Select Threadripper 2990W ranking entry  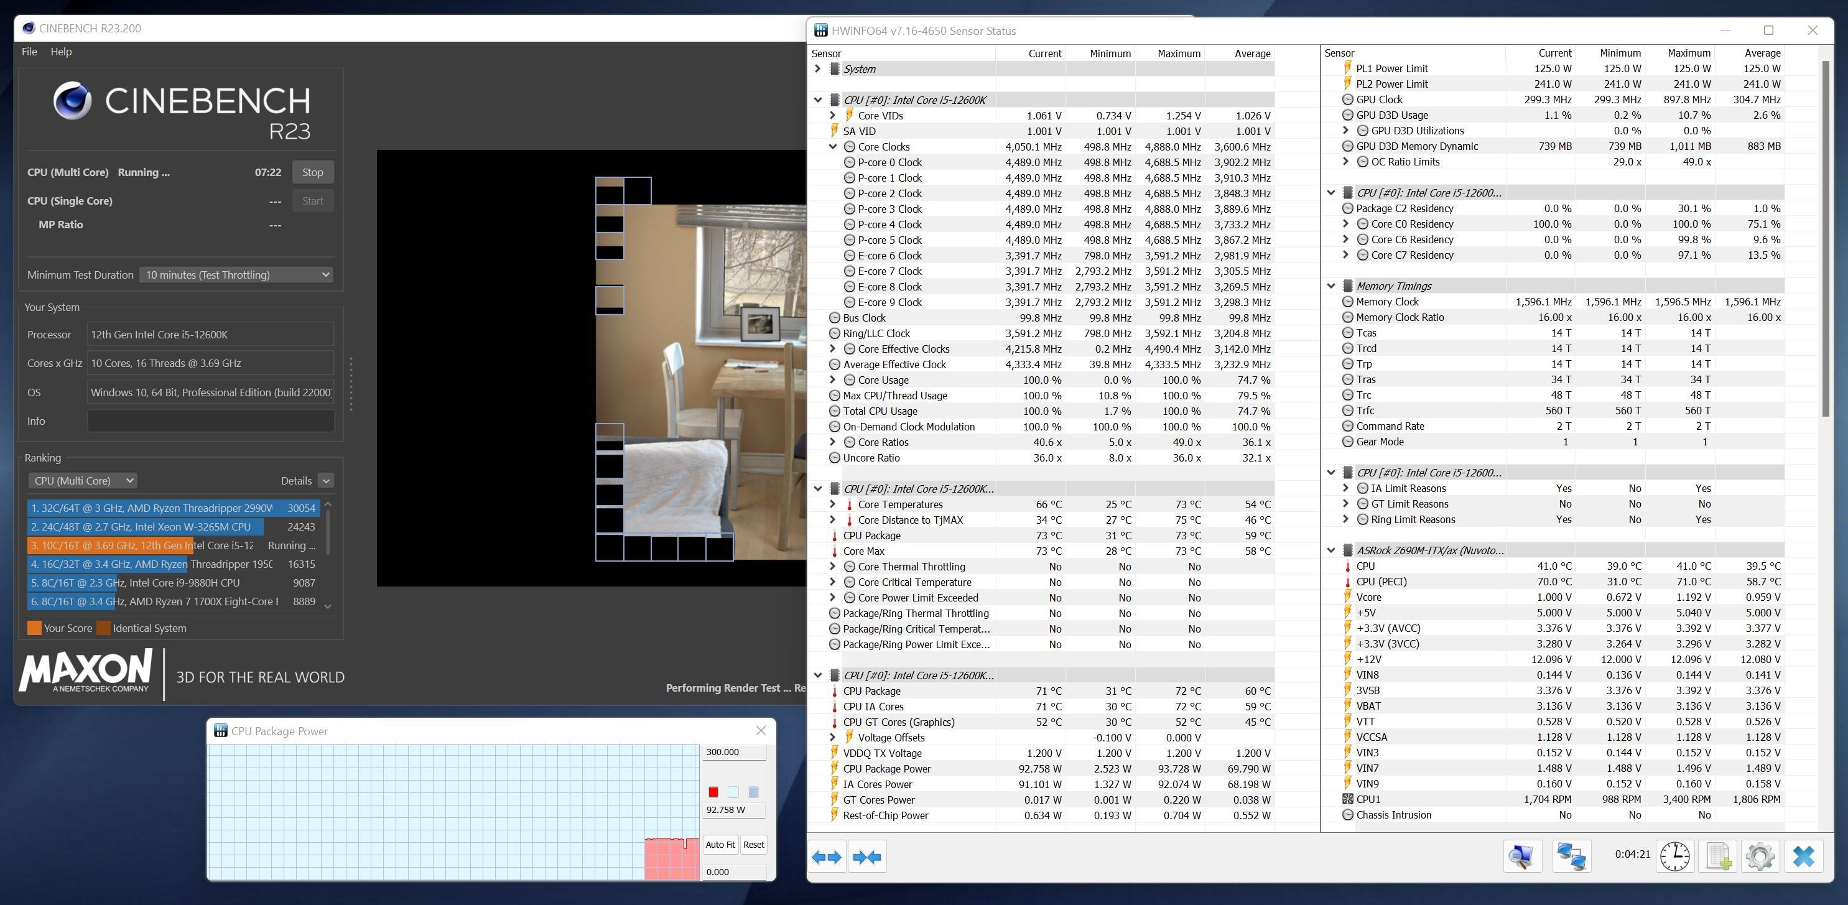click(174, 508)
